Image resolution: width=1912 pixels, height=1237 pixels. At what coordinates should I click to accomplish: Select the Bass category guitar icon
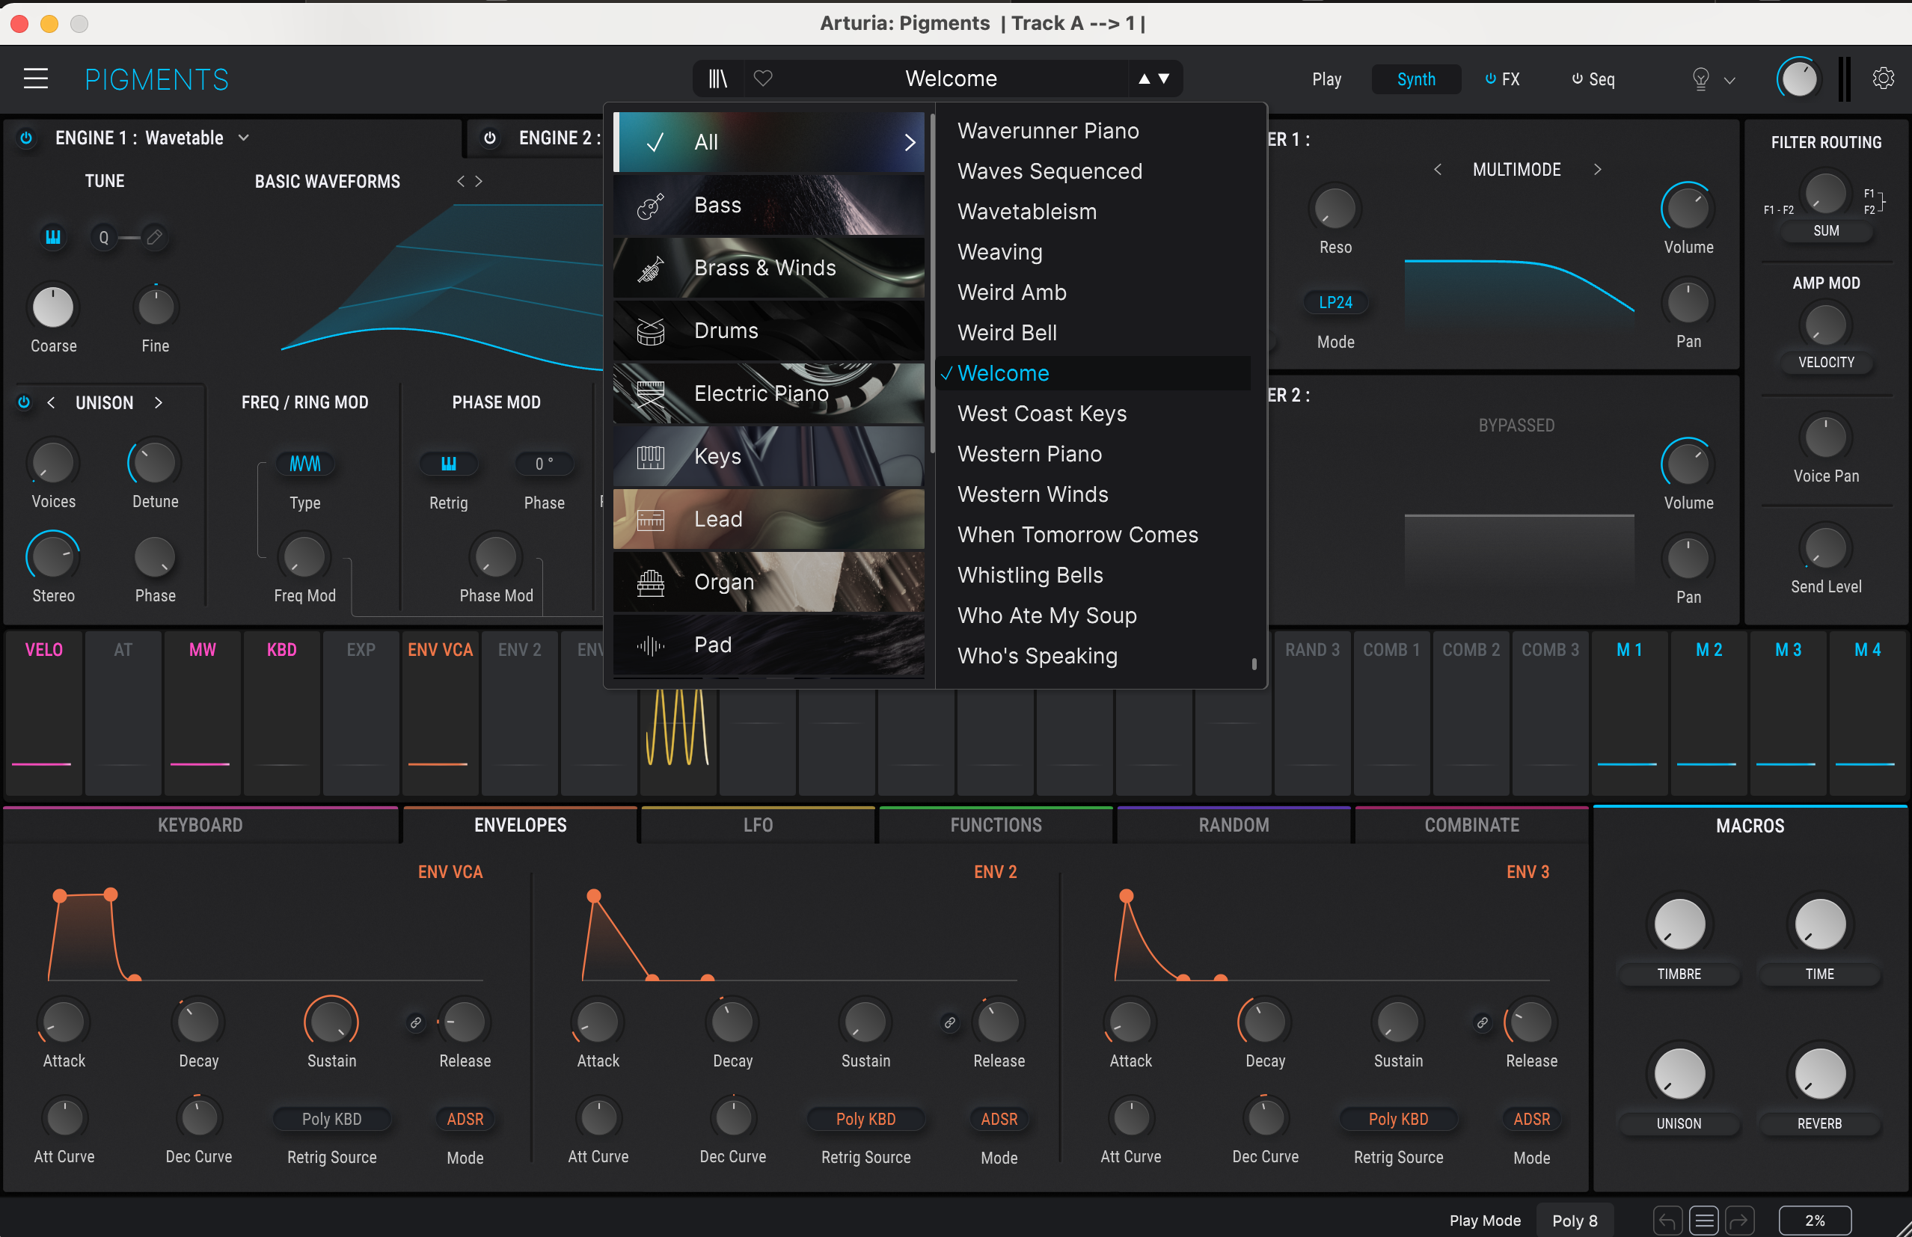pyautogui.click(x=650, y=206)
